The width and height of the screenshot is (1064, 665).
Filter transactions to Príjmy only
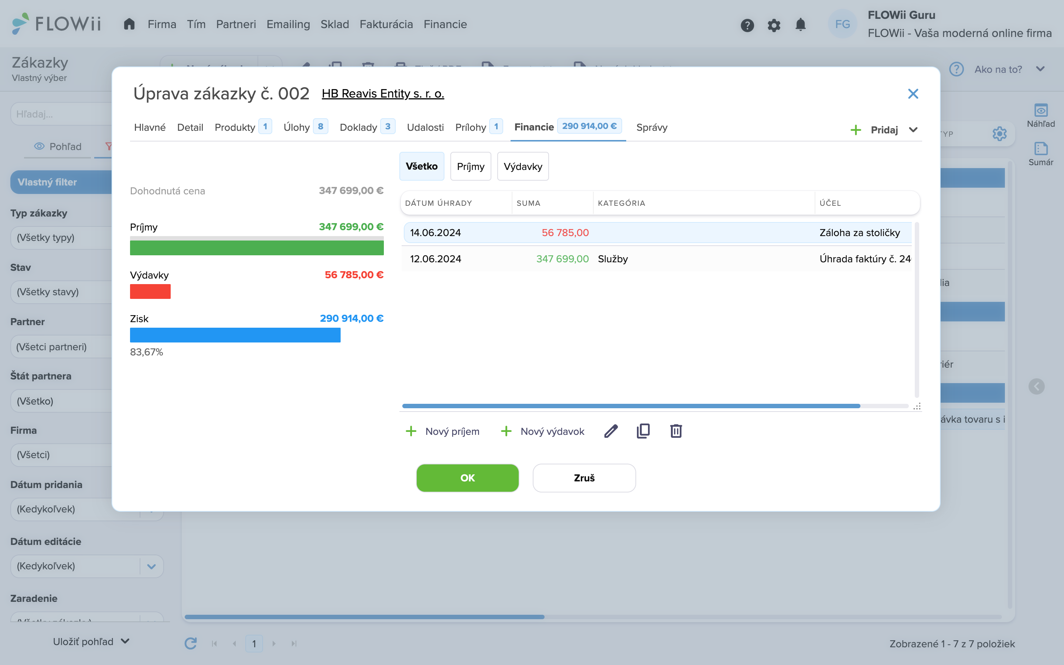(x=470, y=166)
